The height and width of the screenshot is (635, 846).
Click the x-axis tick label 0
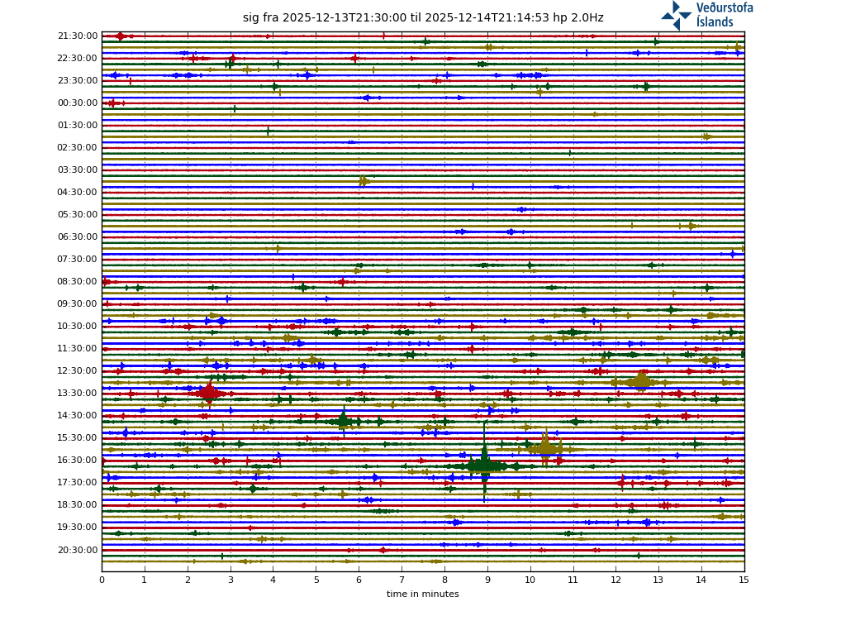102,580
